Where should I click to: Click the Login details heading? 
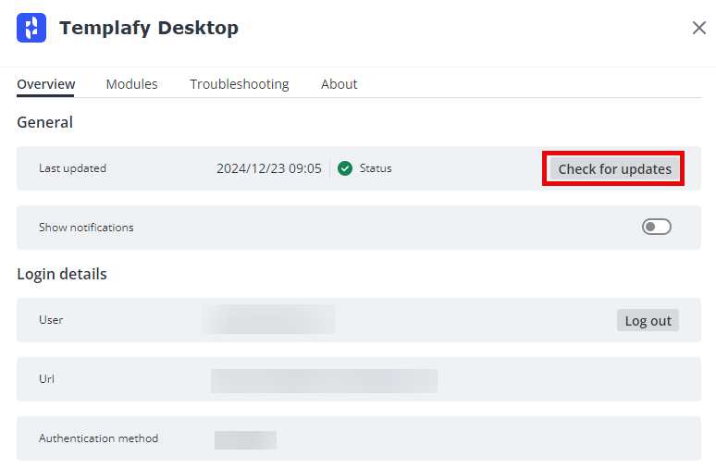tap(62, 275)
